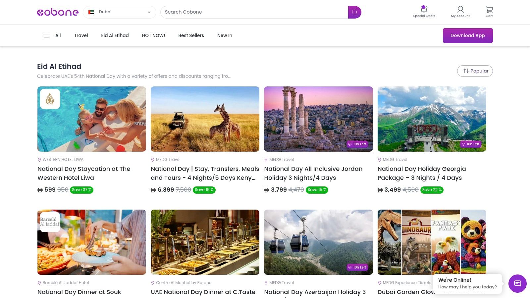Open National Day All Inclusive Jordan deal
The image size is (530, 298).
[313, 173]
